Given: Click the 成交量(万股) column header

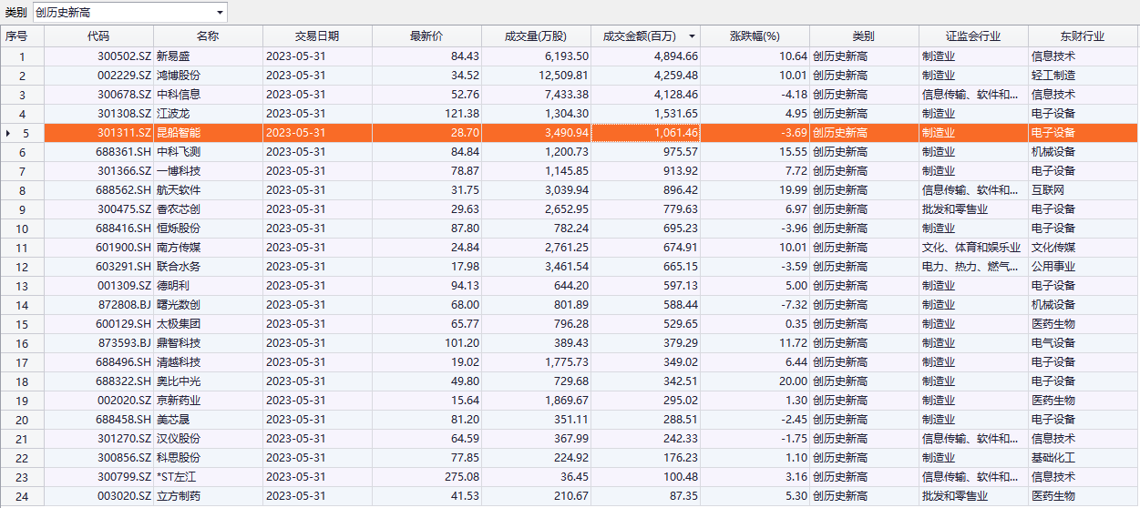Looking at the screenshot, I should coord(536,36).
